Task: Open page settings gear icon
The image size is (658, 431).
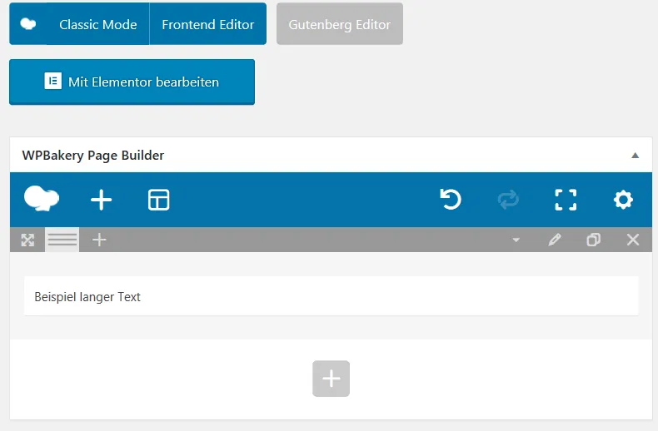Action: 623,200
